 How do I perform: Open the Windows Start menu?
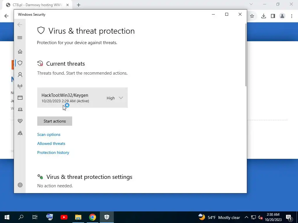[x=7, y=217]
